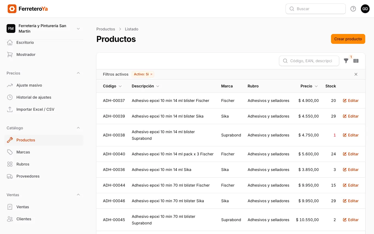
Task: Open the table filter funnel icon
Action: pyautogui.click(x=346, y=61)
